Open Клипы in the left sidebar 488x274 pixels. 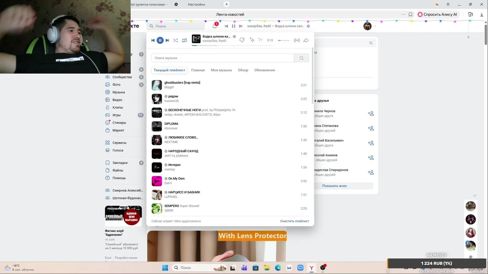[x=118, y=107]
